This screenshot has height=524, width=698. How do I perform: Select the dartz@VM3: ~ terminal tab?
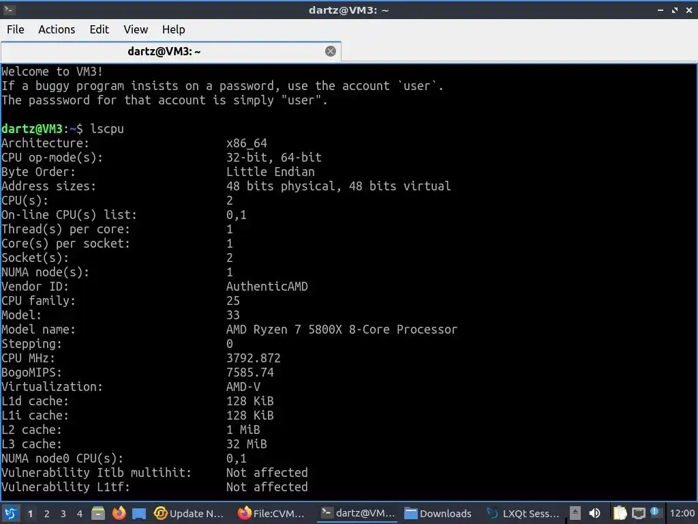[x=171, y=52]
